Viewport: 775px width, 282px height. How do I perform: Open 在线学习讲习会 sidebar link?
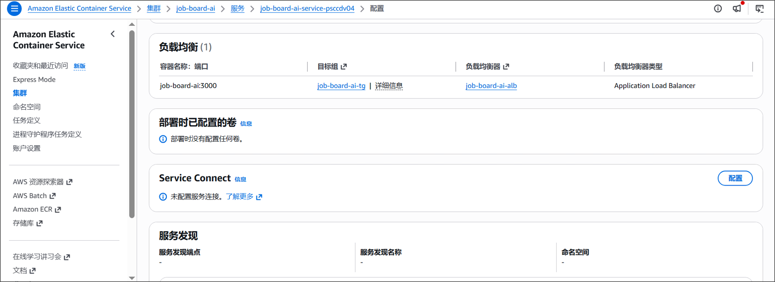37,257
